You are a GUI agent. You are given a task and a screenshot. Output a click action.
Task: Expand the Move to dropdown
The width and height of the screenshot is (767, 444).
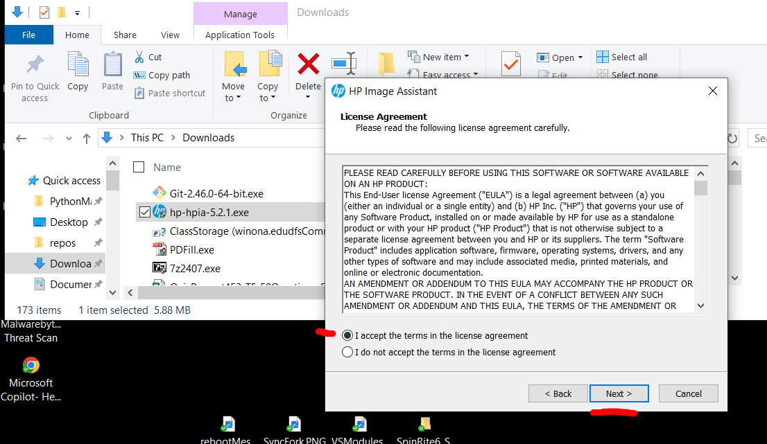point(239,98)
